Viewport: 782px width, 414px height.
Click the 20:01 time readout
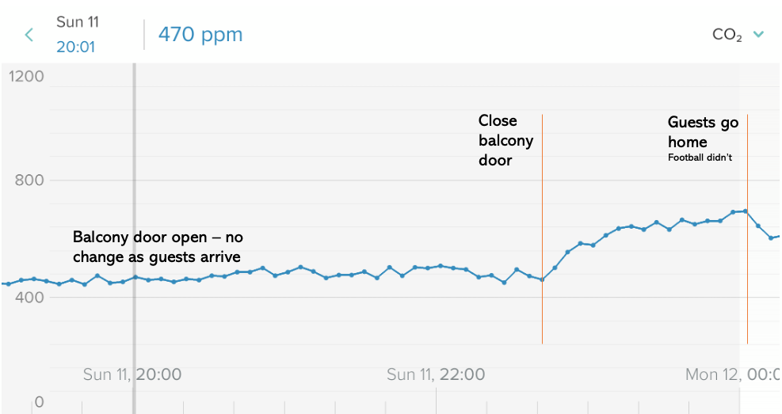(75, 47)
